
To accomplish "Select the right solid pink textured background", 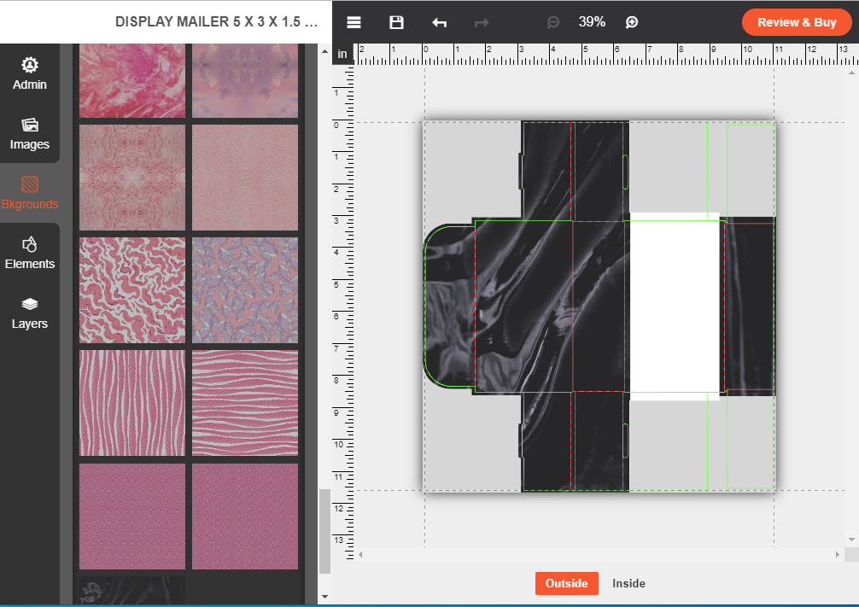I will (x=245, y=517).
